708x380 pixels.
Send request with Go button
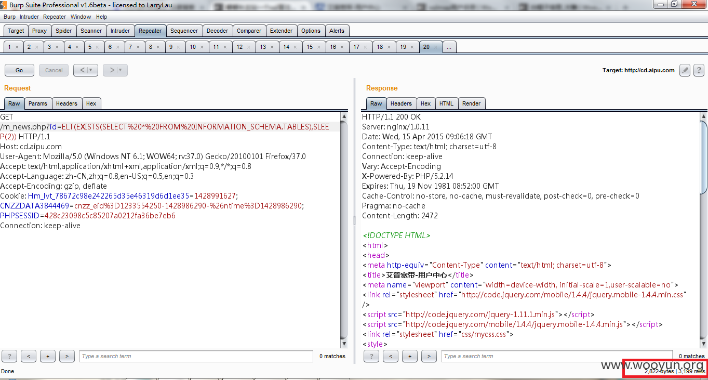click(19, 70)
